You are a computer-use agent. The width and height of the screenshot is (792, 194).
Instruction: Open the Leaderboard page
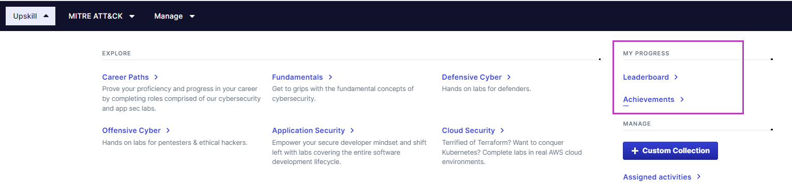(646, 77)
